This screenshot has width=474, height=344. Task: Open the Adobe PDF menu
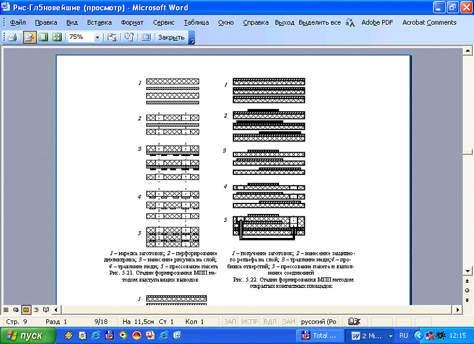(x=377, y=22)
